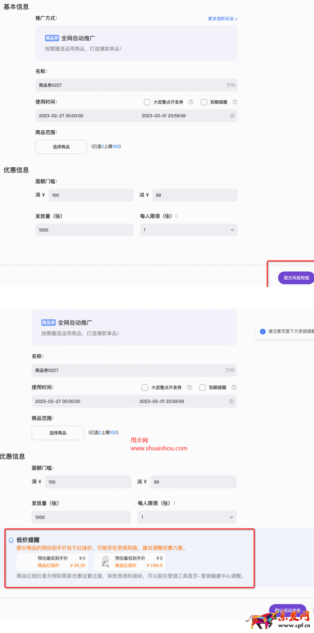Click end date 2023-03-01 in upper form

tap(164, 116)
